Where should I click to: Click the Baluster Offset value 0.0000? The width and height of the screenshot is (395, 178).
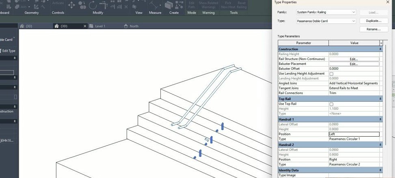354,69
